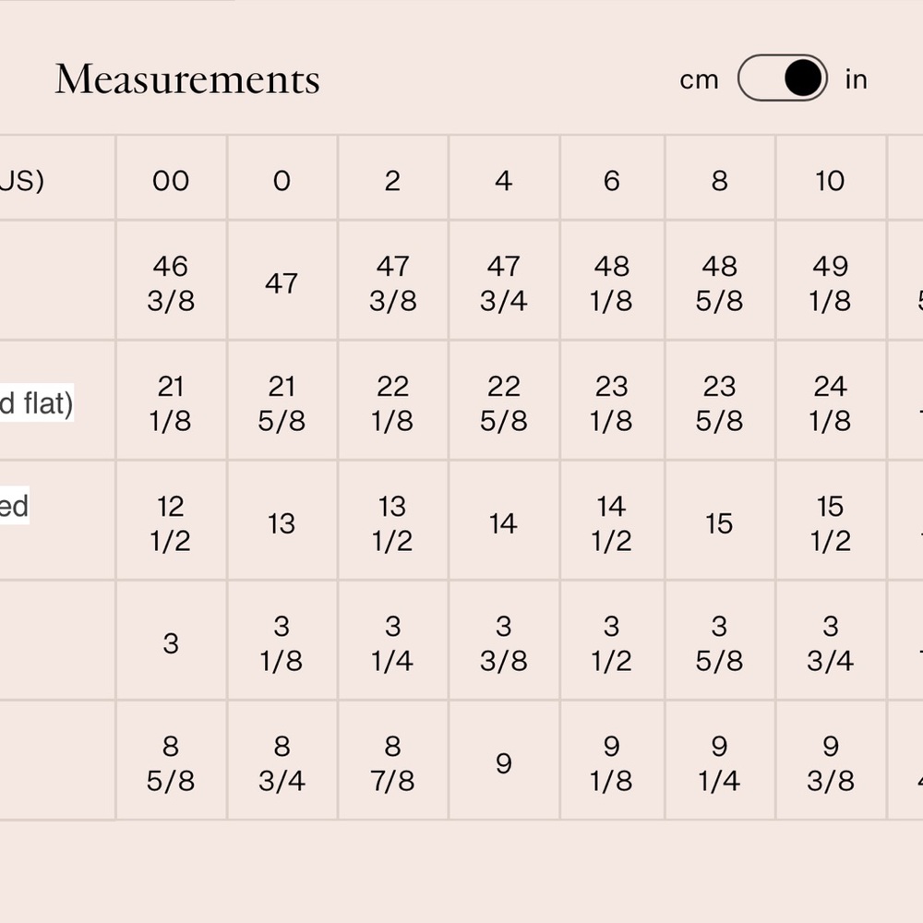
Task: Click the 46 3/8 measurement cell
Action: click(x=172, y=281)
